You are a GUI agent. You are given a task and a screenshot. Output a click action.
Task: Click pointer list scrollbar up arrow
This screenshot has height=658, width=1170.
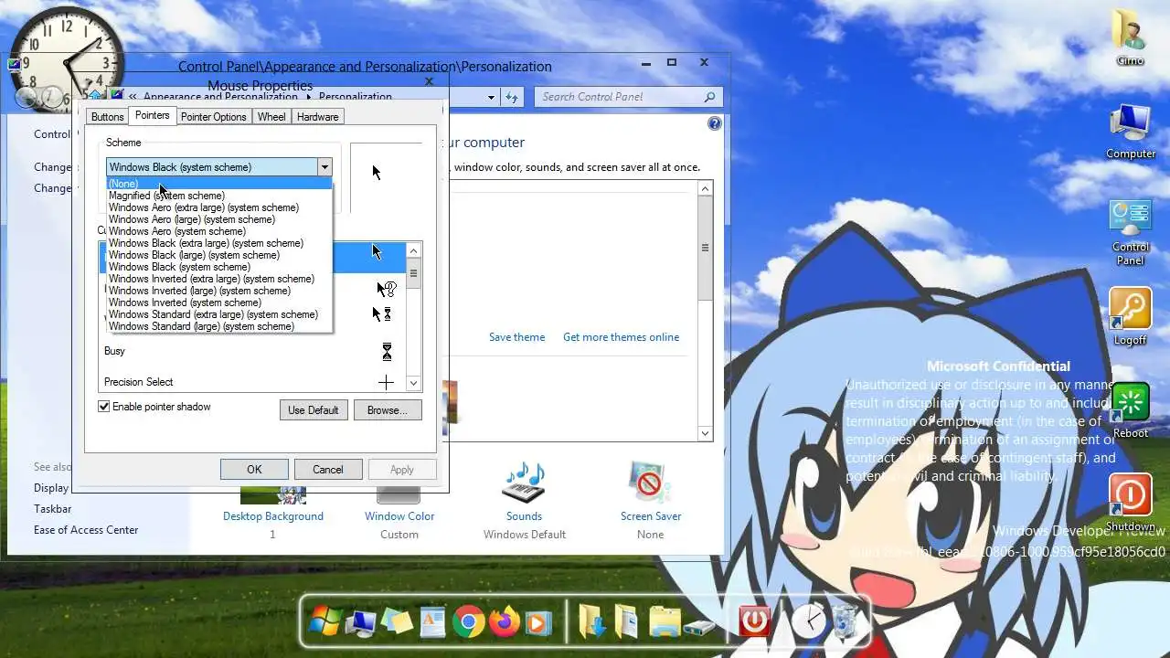pyautogui.click(x=413, y=250)
